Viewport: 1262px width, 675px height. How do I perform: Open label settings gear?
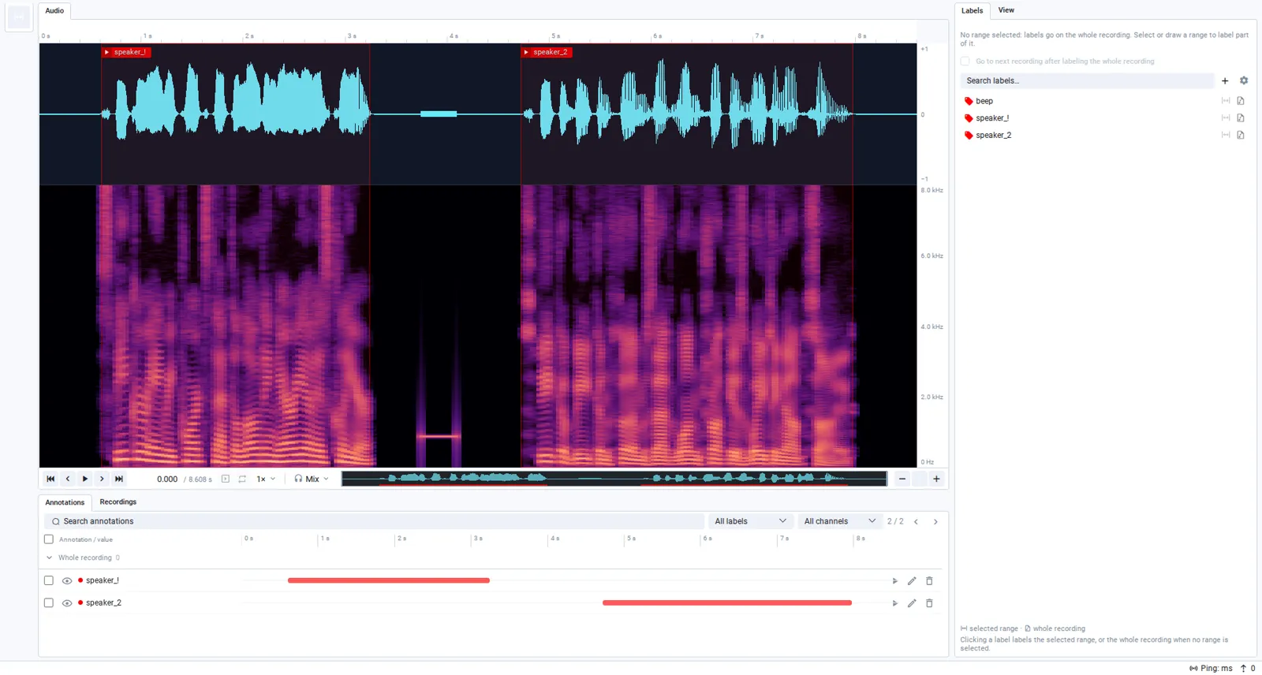pos(1244,80)
